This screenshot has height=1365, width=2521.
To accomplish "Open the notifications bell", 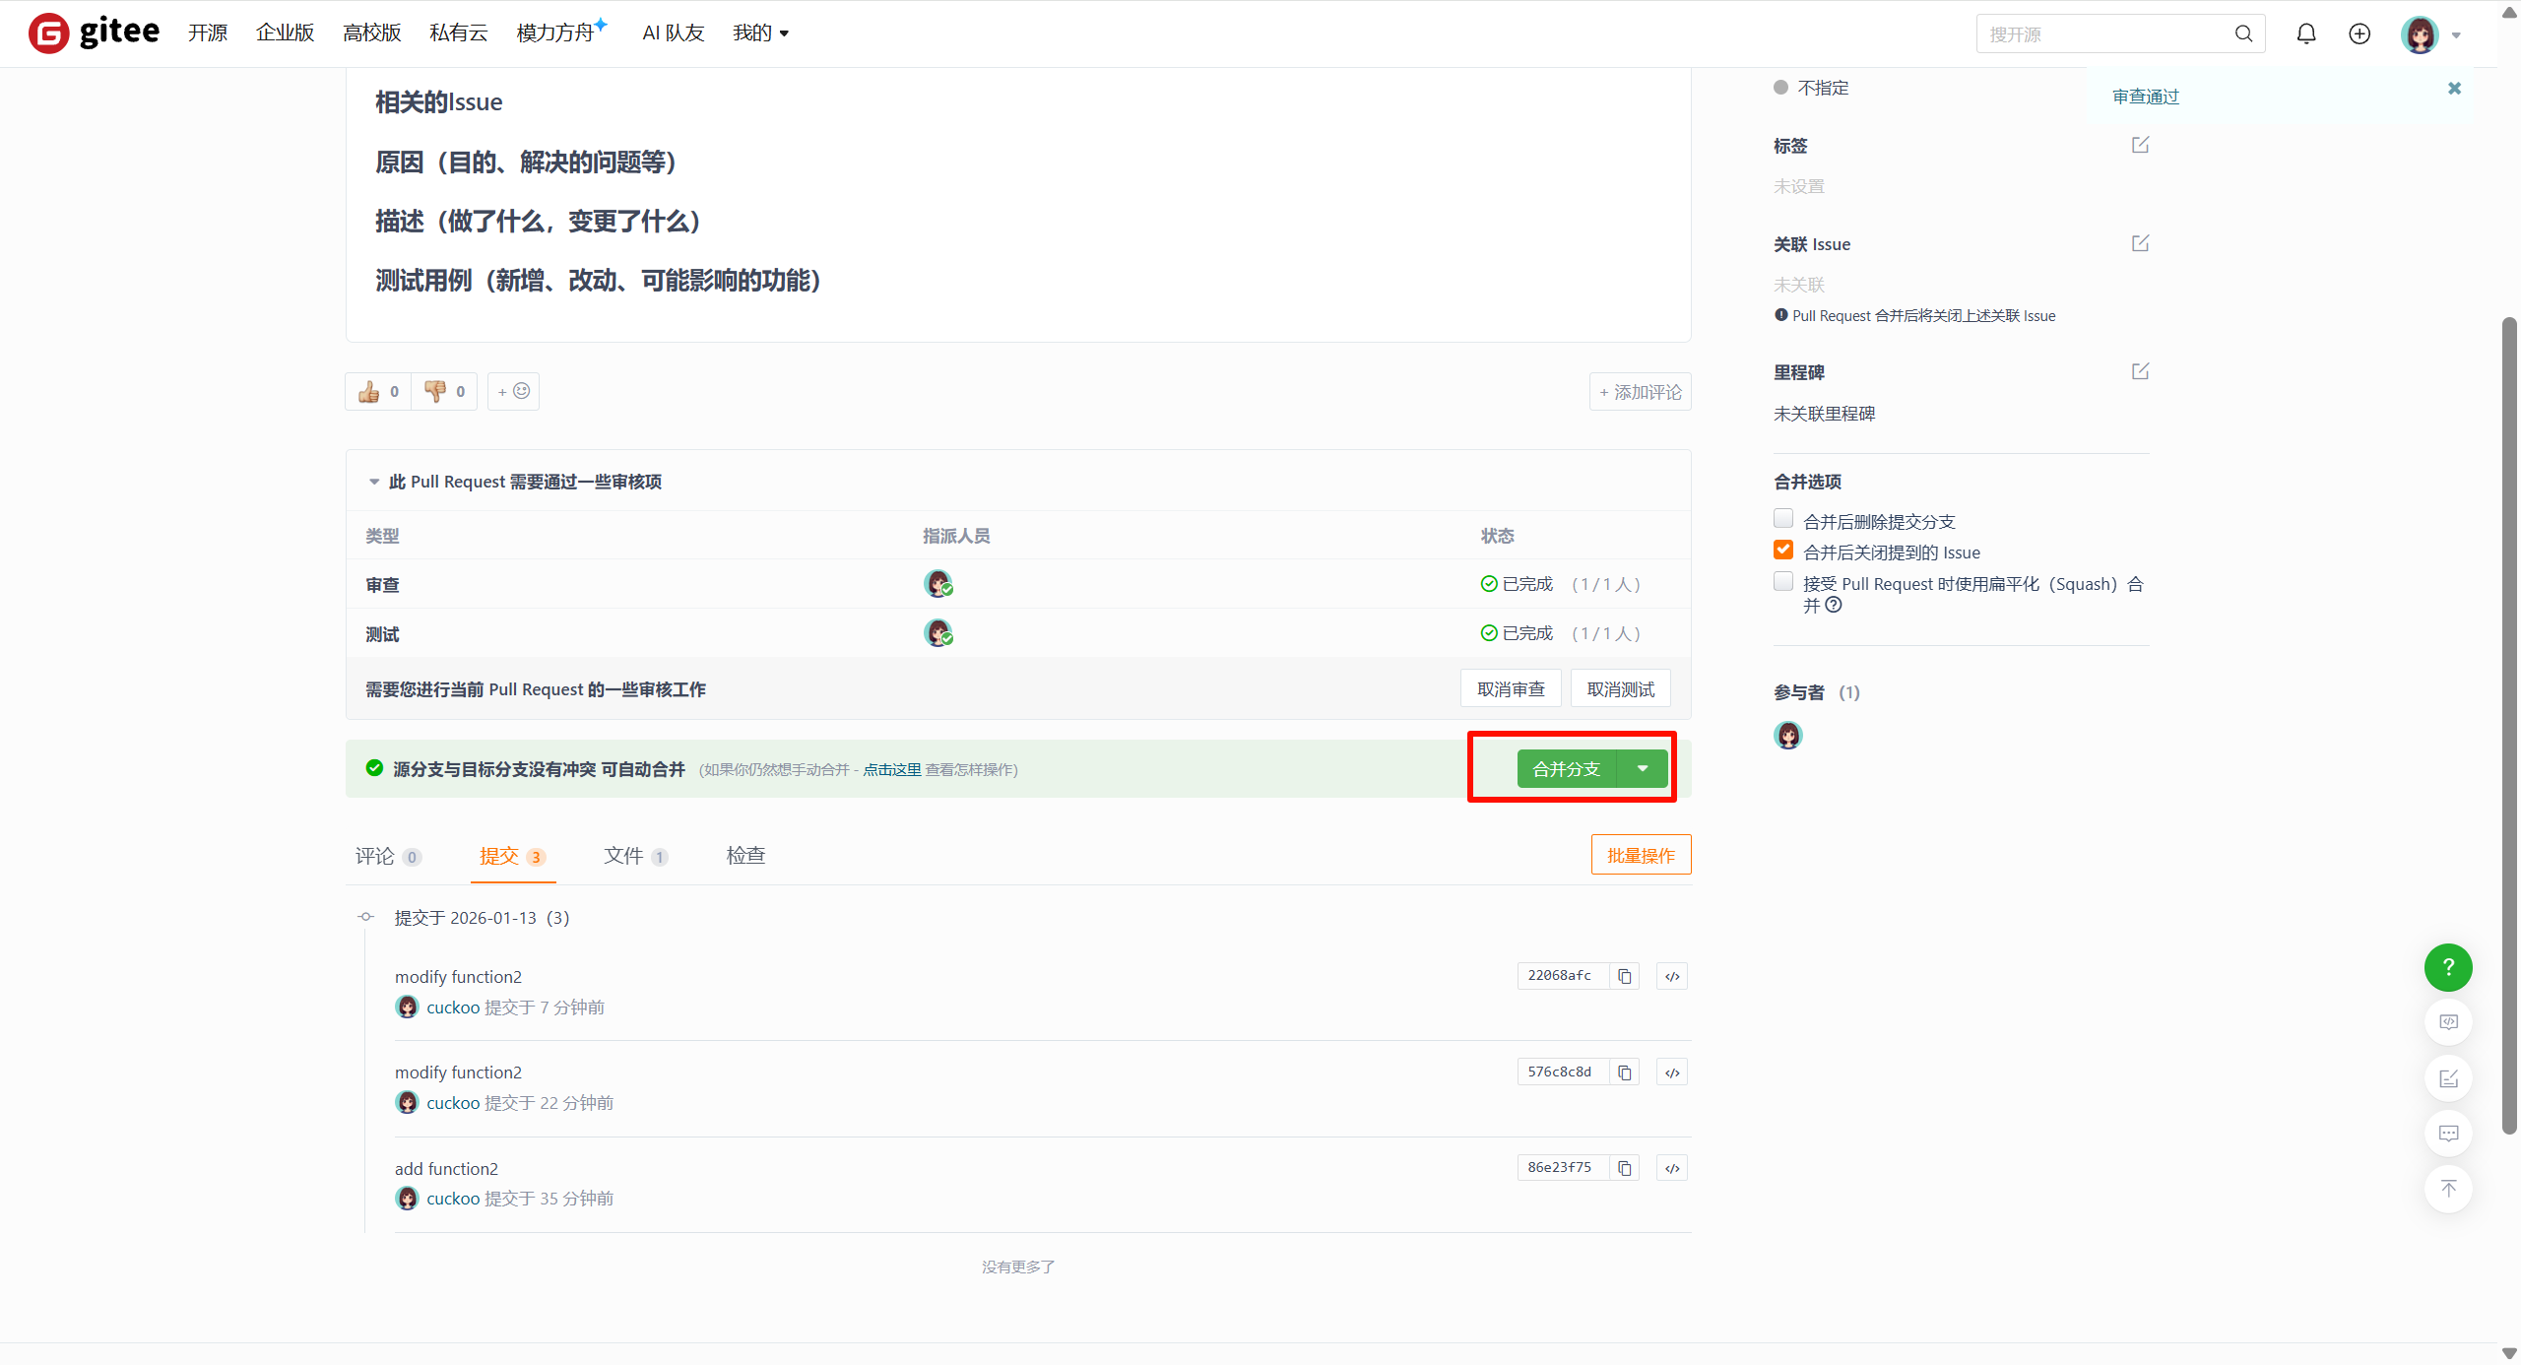I will click(2305, 34).
